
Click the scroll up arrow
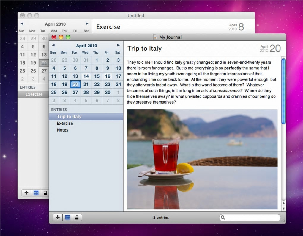coord(283,203)
